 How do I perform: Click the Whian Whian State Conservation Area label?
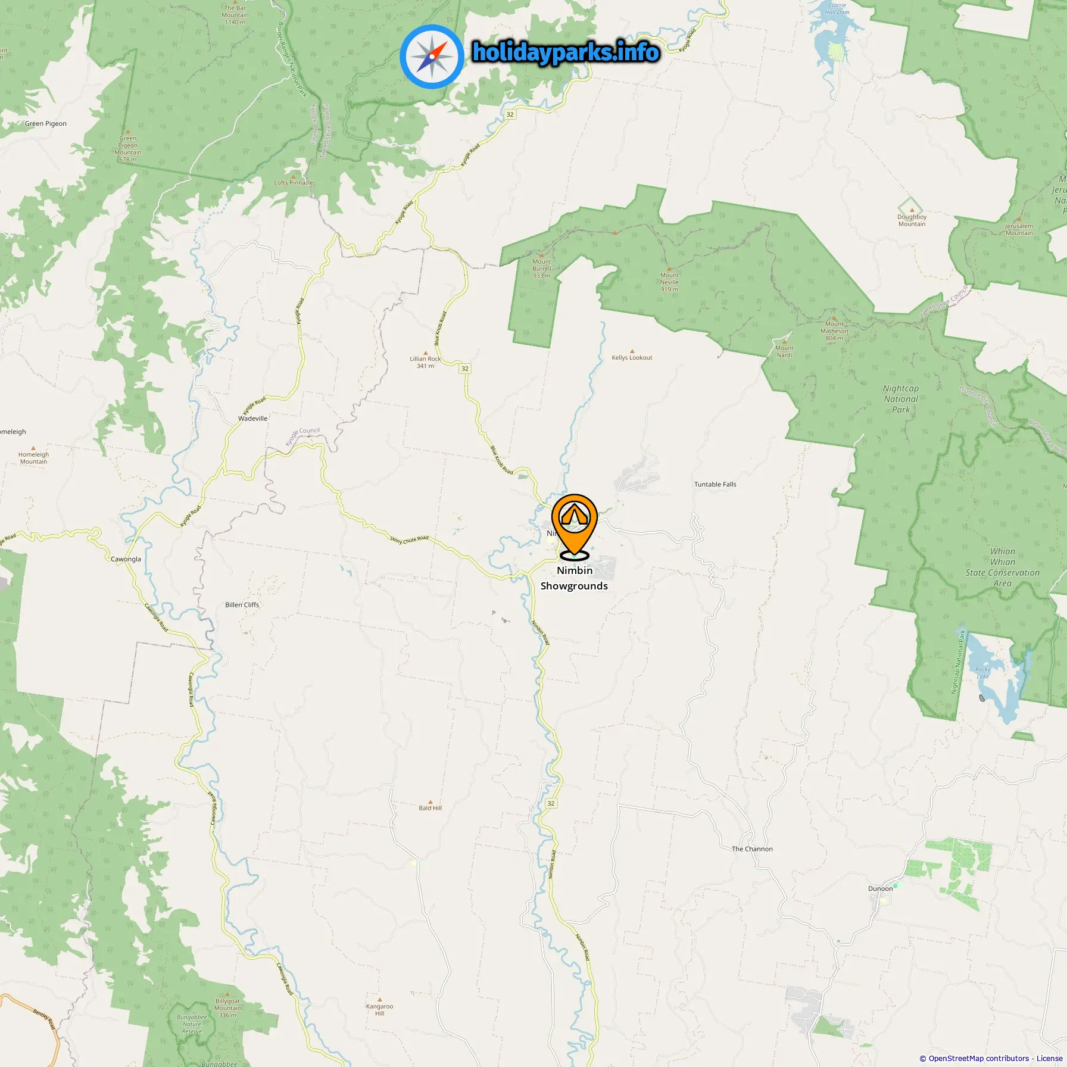point(1003,567)
